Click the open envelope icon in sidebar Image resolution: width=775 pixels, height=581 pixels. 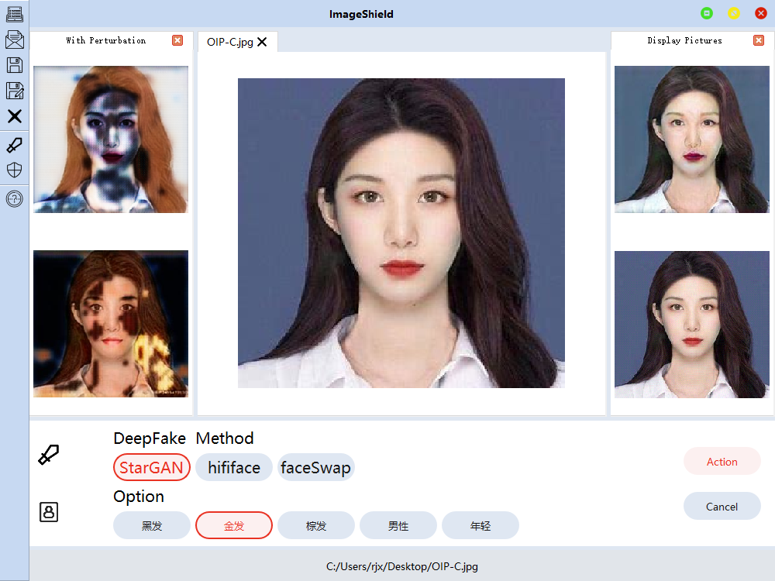[x=14, y=39]
